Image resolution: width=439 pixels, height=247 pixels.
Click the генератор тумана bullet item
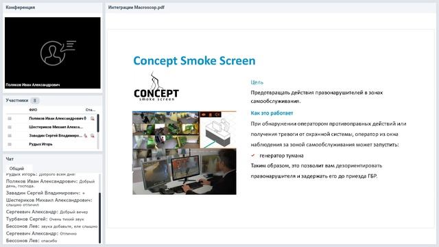[281, 156]
